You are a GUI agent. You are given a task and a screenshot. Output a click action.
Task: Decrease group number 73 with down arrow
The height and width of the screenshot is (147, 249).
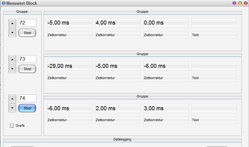pos(12,69)
